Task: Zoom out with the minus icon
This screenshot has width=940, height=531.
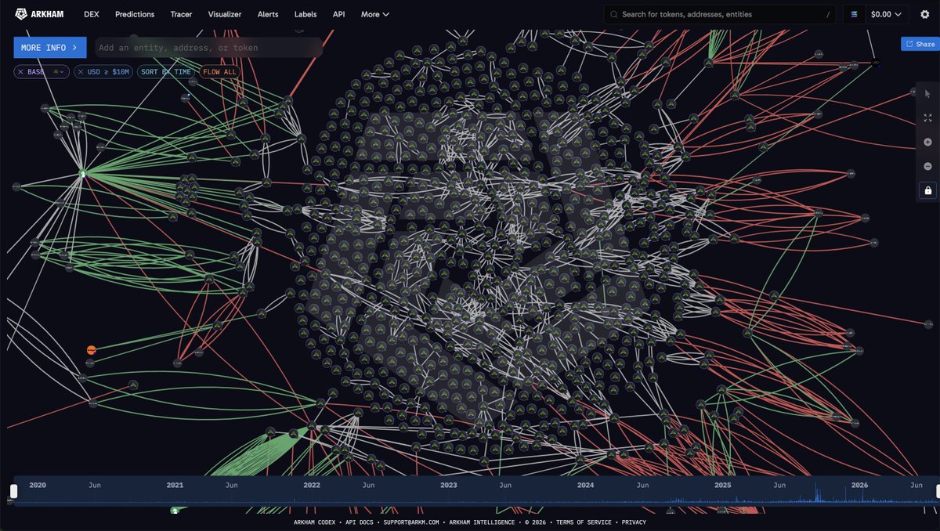Action: pyautogui.click(x=927, y=166)
